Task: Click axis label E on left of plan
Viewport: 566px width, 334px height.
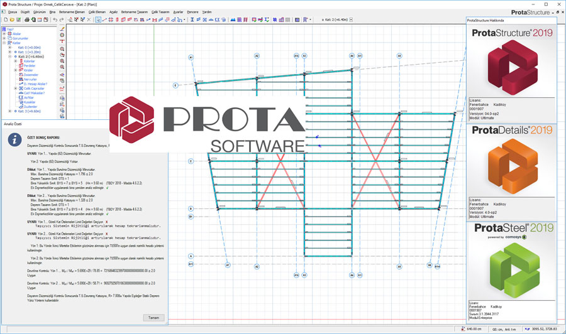Action: (175, 85)
